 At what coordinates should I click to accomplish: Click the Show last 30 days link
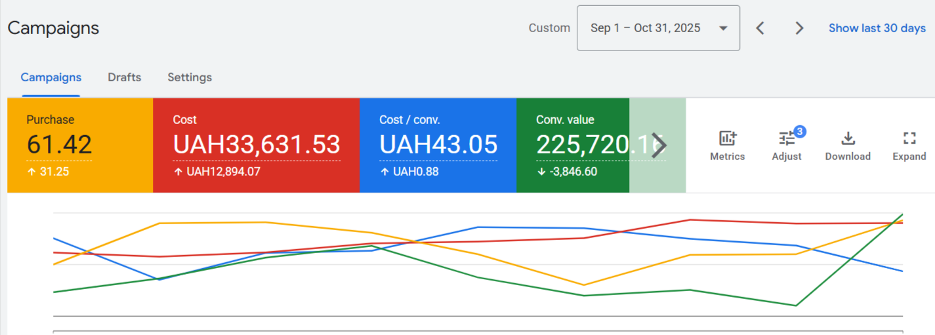pyautogui.click(x=877, y=28)
